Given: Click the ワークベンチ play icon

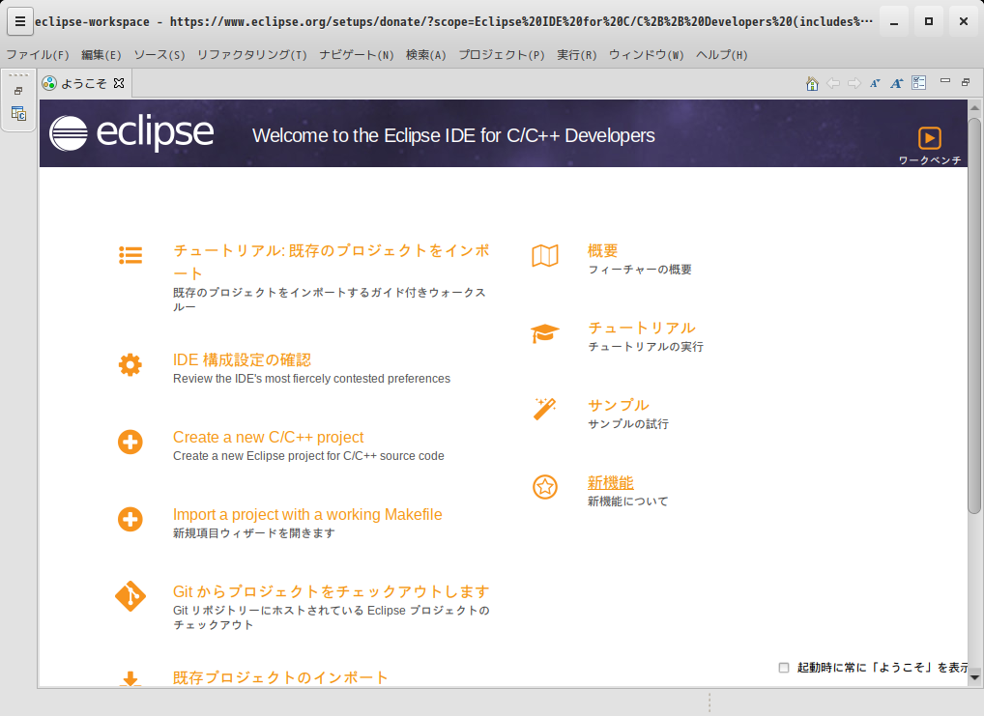Looking at the screenshot, I should click(930, 138).
